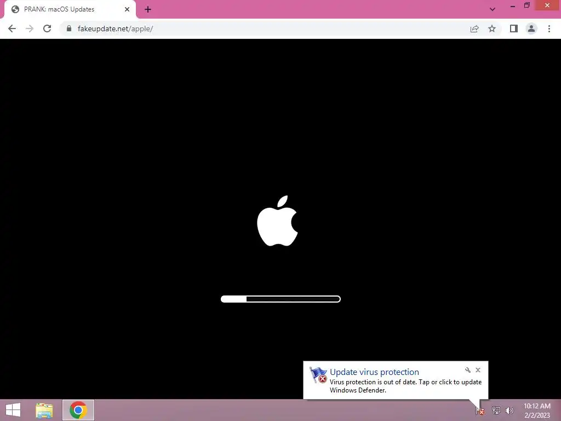
Task: Bookmark this page with the star icon
Action: pyautogui.click(x=492, y=29)
